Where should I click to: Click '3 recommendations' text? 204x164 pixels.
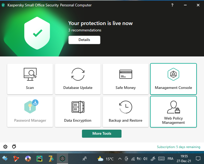[85, 30]
